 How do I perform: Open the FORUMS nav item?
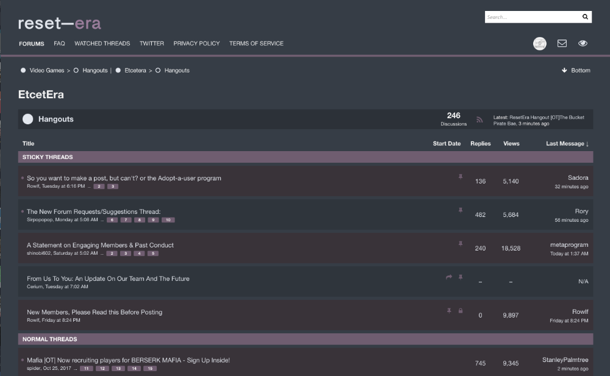[32, 43]
